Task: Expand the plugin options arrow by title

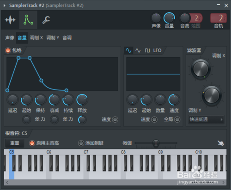Action: point(5,6)
